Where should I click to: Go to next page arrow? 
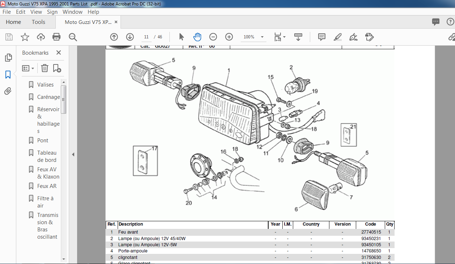(x=130, y=37)
